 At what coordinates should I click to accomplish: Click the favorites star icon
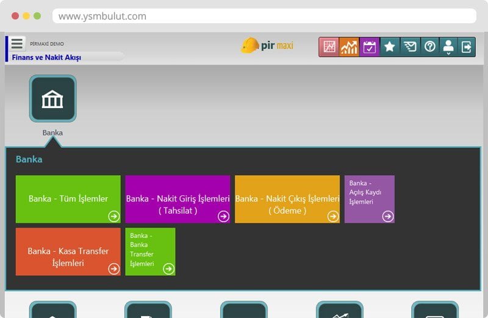point(389,47)
